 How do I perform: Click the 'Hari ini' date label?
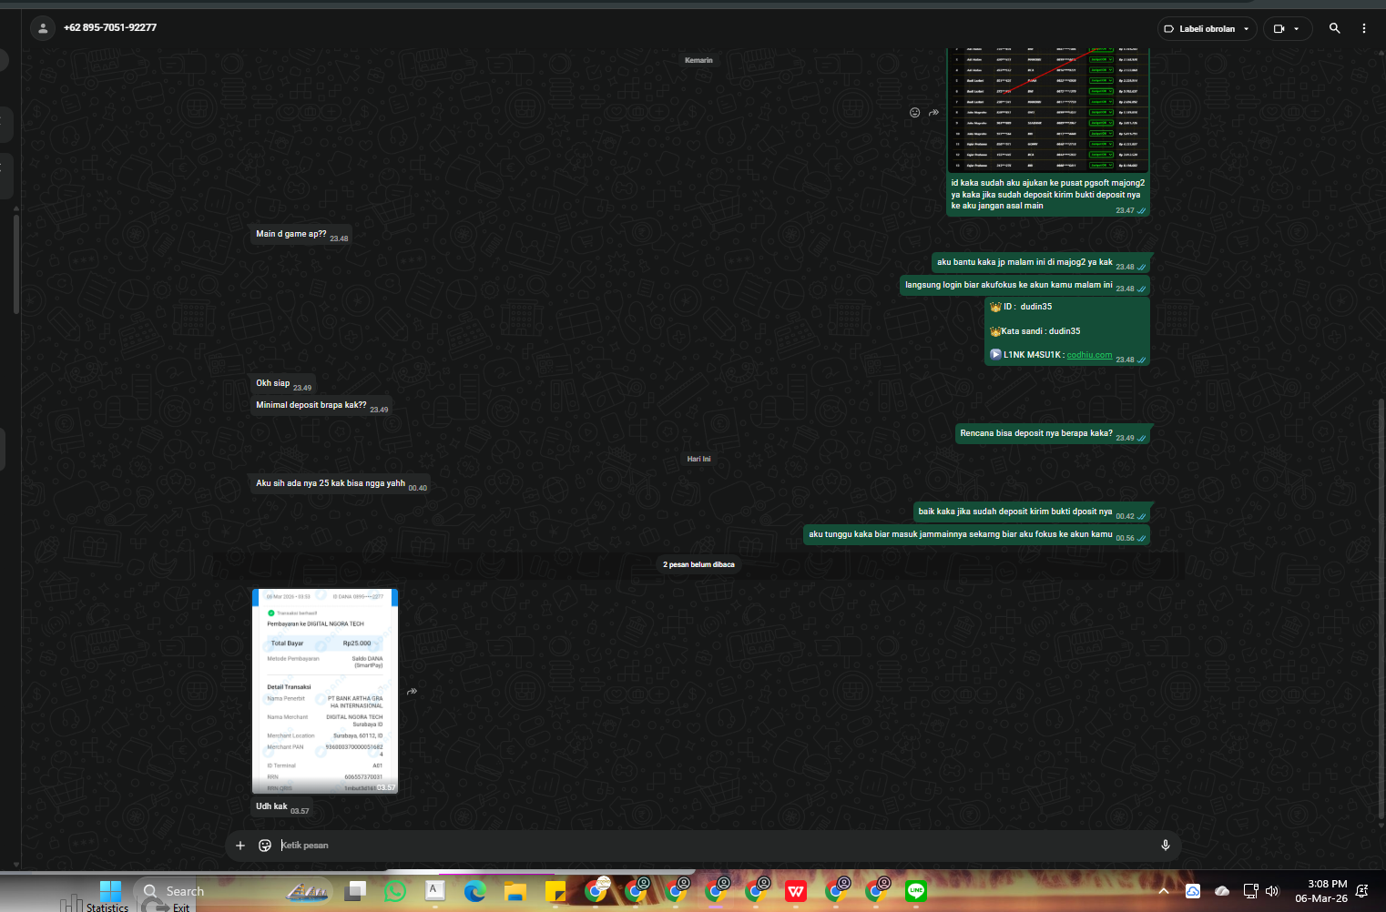698,460
